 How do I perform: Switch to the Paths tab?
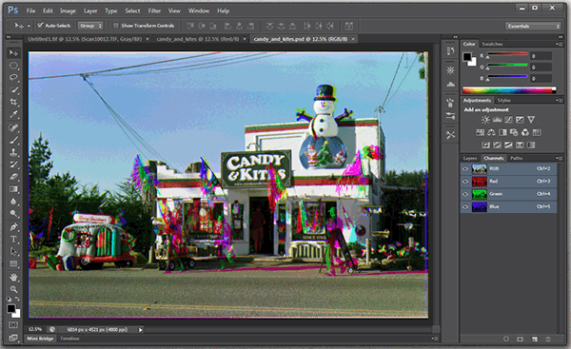[x=516, y=158]
